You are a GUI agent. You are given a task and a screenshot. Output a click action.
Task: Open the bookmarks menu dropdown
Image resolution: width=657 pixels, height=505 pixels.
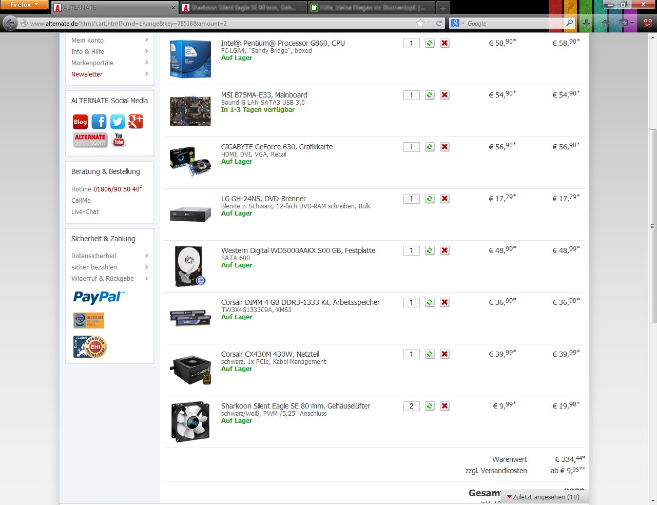click(627, 23)
